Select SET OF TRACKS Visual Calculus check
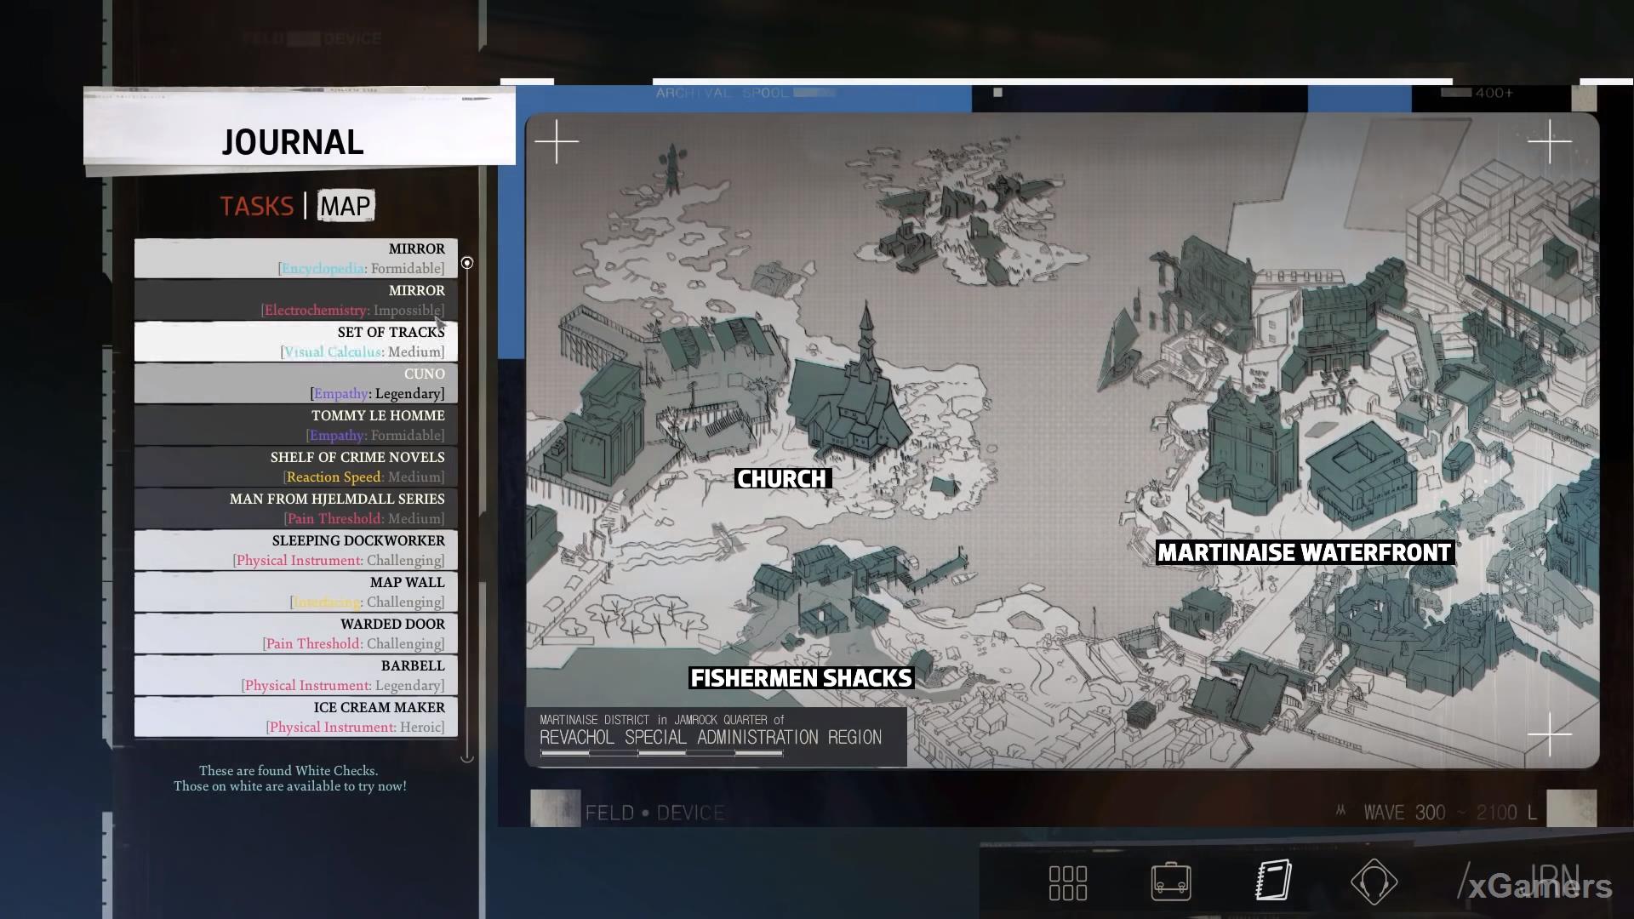Image resolution: width=1634 pixels, height=919 pixels. (x=296, y=341)
